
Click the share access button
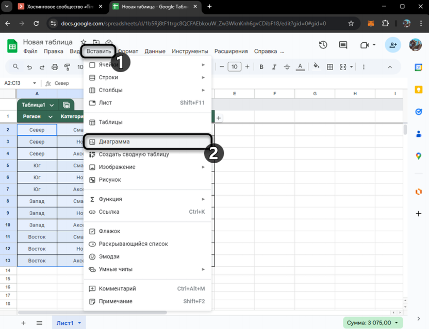(393, 45)
